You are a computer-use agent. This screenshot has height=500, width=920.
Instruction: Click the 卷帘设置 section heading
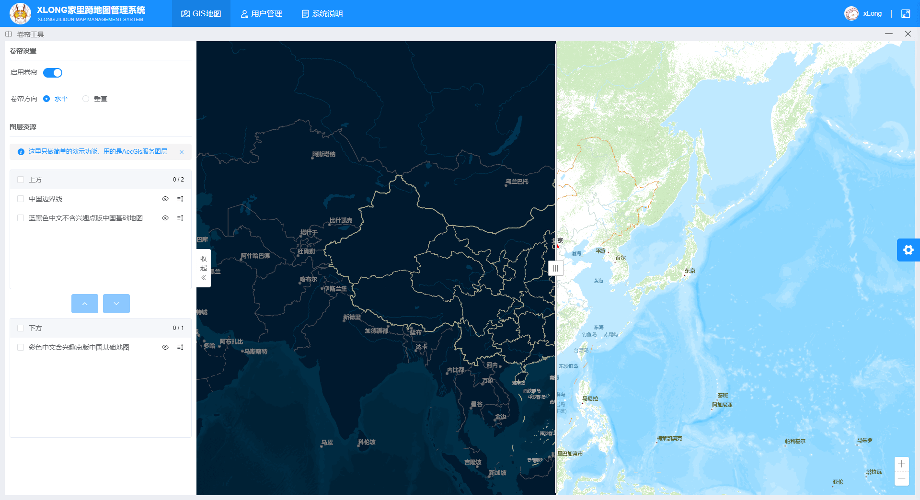tap(23, 51)
